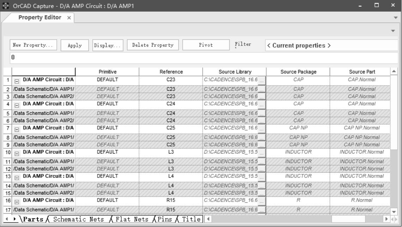Browse source library in row 3
The height and width of the screenshot is (227, 402).
coord(262,96)
